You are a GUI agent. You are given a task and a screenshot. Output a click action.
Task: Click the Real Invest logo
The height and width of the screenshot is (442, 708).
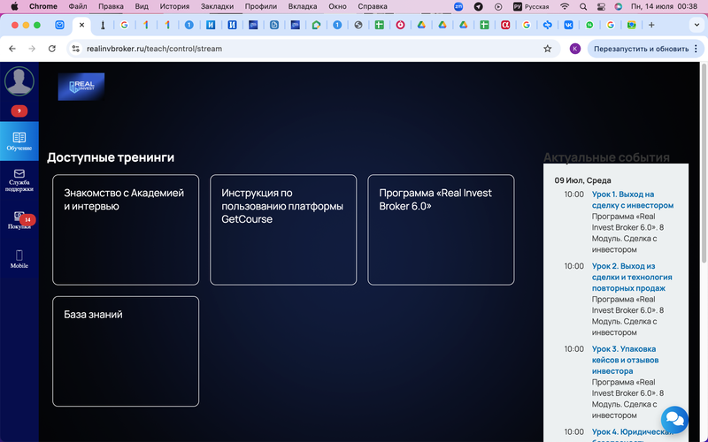tap(81, 87)
